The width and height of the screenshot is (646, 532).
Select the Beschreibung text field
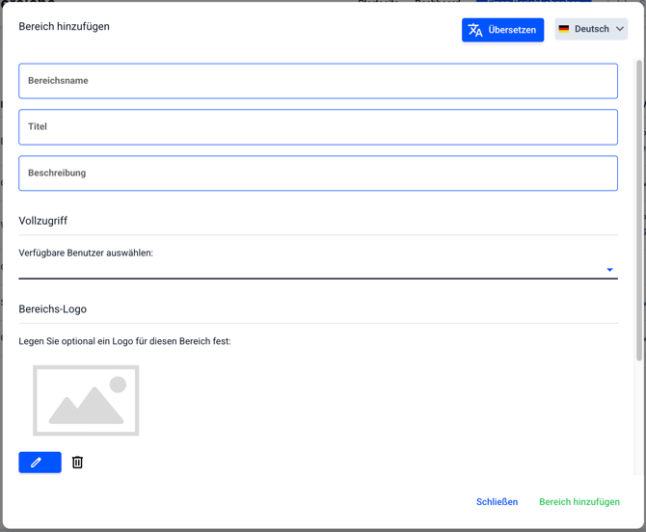tap(318, 173)
